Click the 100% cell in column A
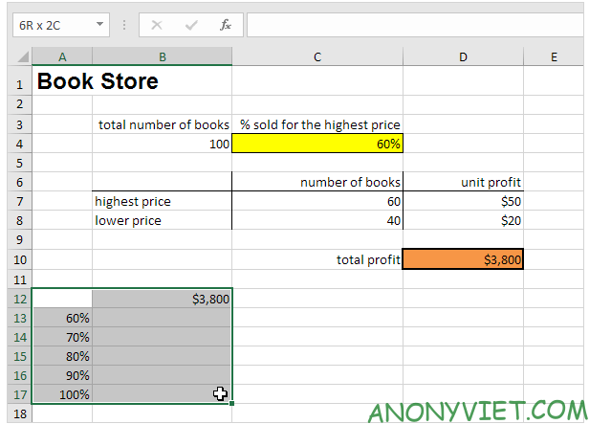This screenshot has height=424, width=589. click(x=62, y=394)
